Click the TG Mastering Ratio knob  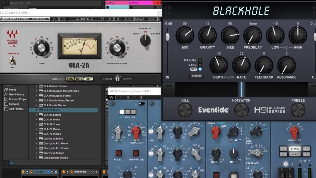(233, 153)
